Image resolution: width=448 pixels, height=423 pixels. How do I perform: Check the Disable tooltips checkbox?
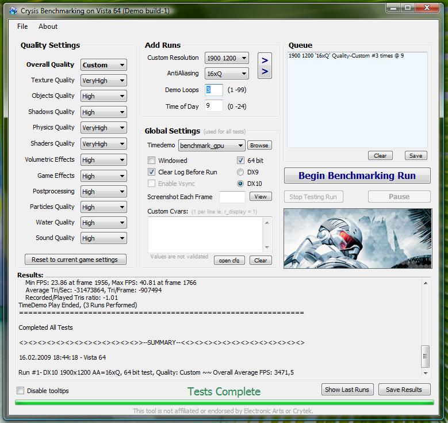20,390
